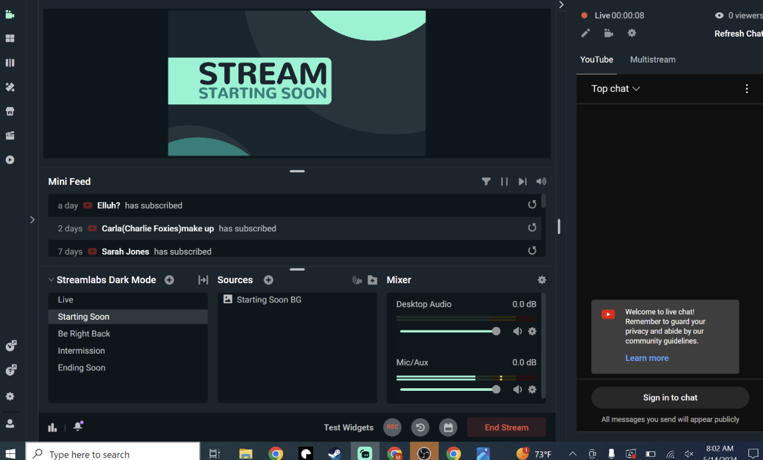763x460 pixels.
Task: Add a new source with plus icon
Action: 268,281
